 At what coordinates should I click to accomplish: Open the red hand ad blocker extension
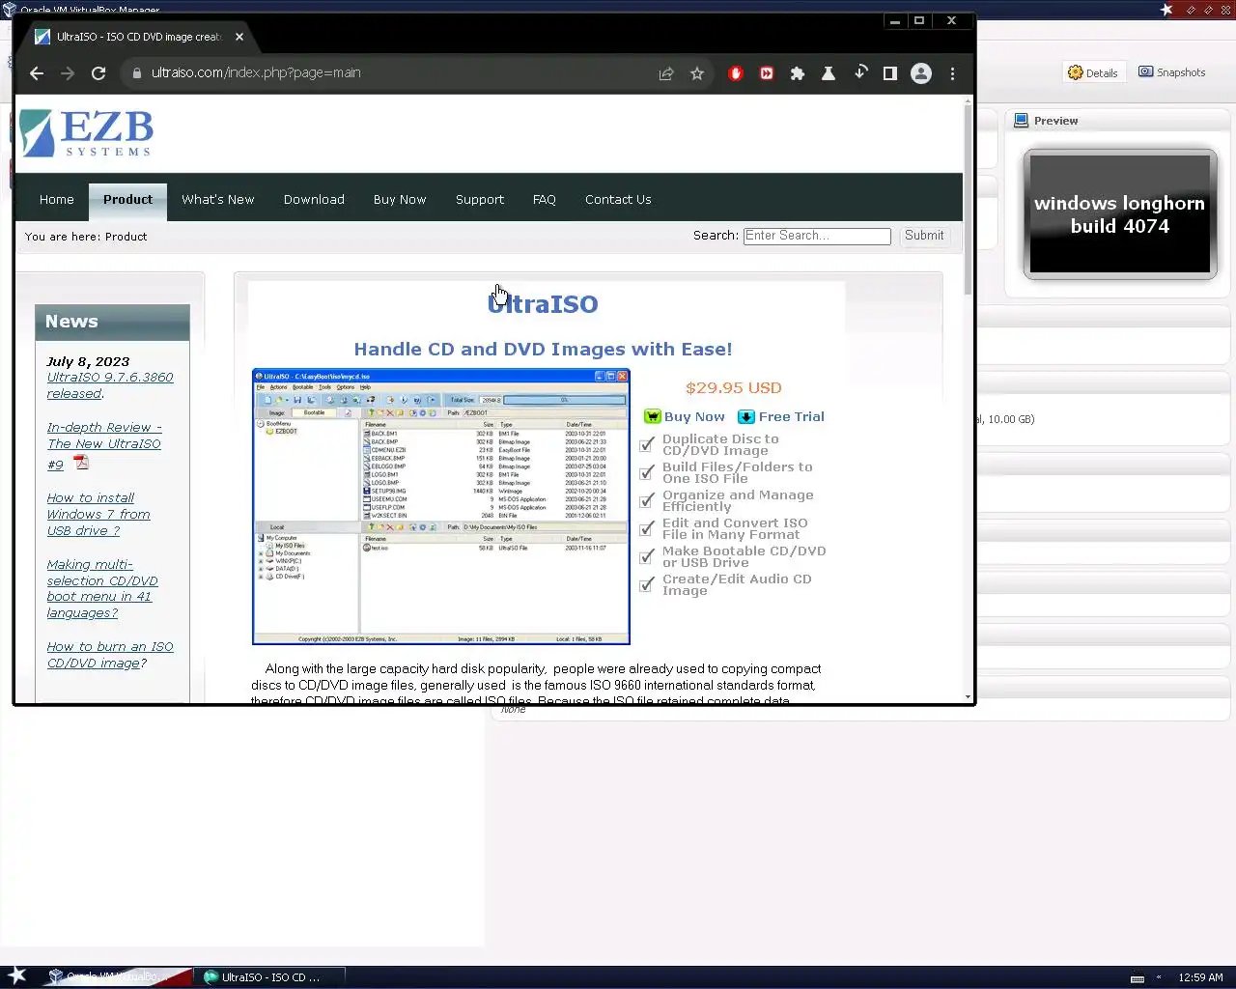pos(736,73)
